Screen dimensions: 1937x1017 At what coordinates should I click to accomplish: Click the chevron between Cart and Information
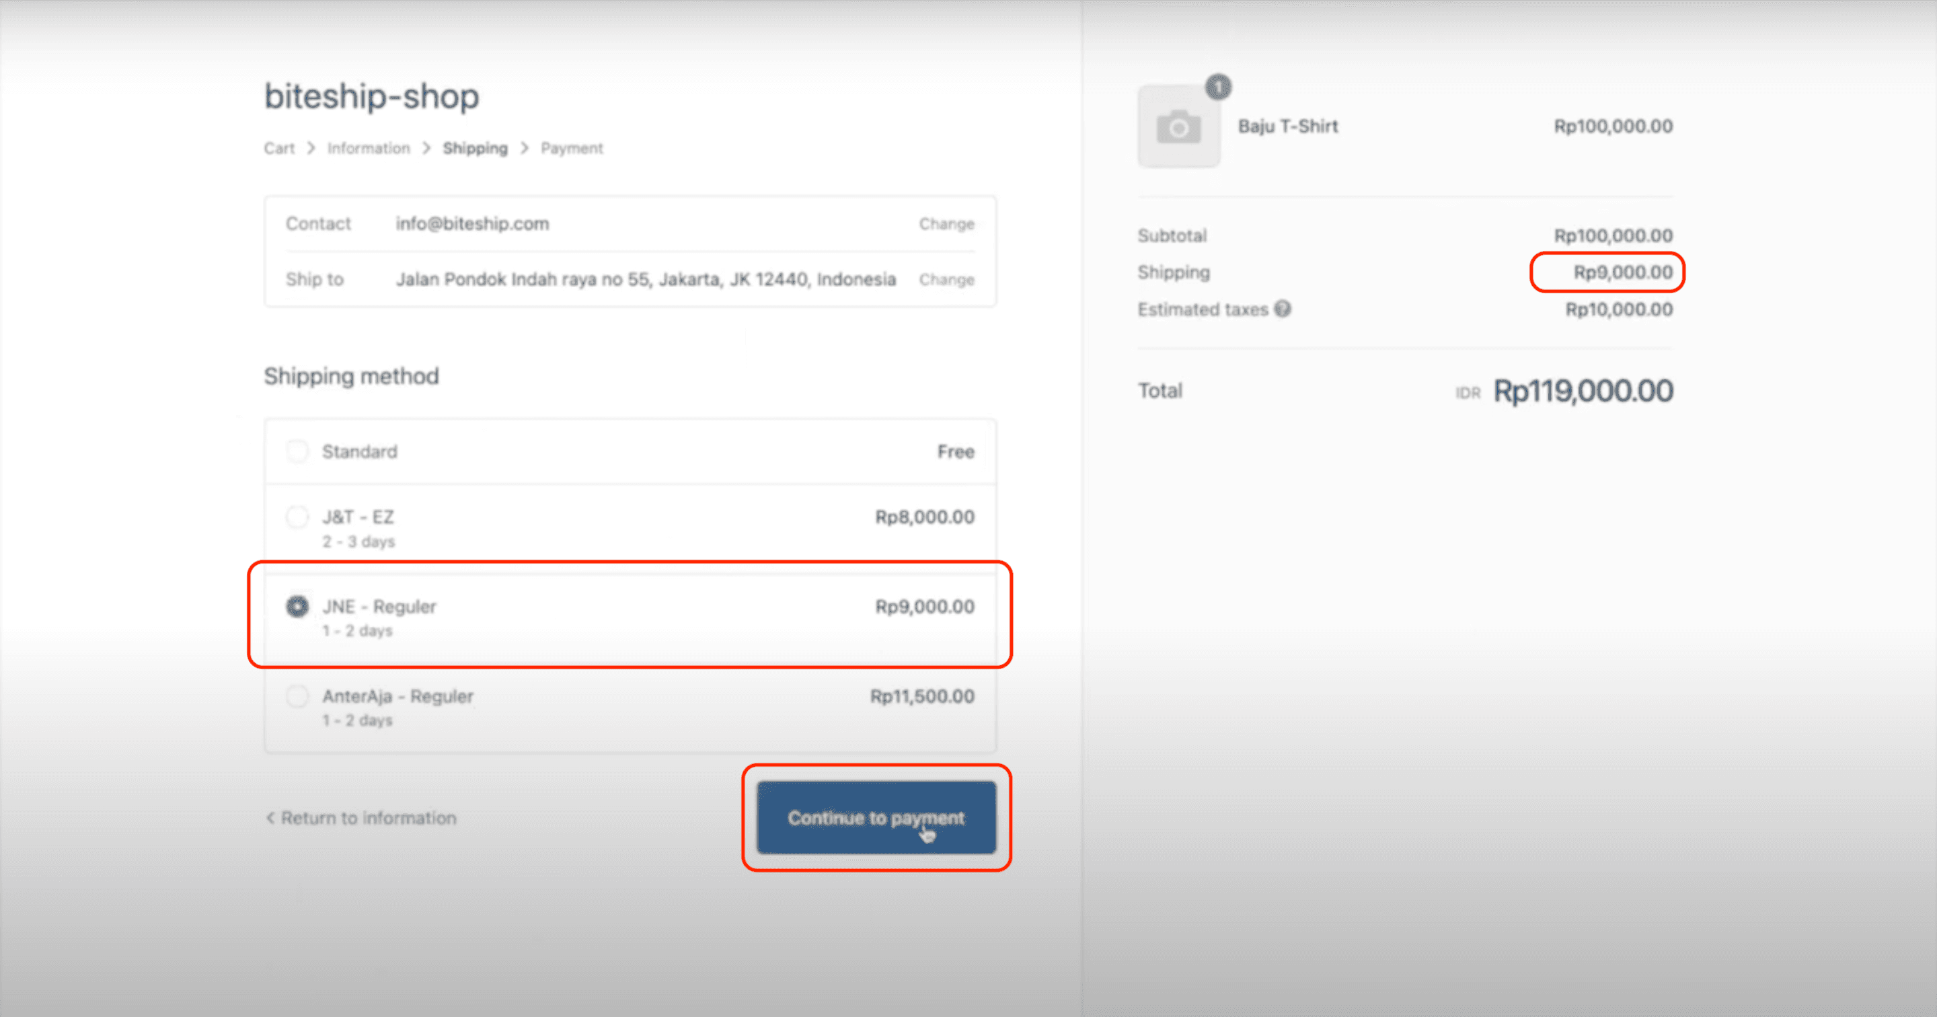tap(311, 148)
